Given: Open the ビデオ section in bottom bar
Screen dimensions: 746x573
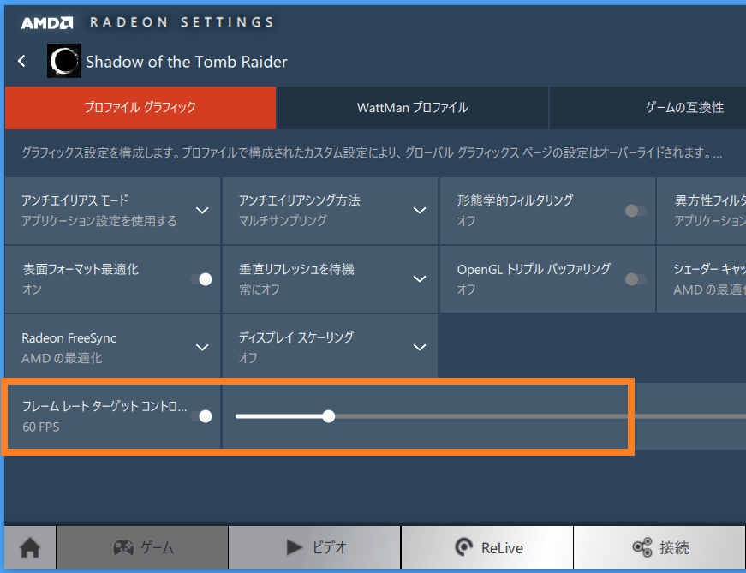Looking at the screenshot, I should point(314,547).
